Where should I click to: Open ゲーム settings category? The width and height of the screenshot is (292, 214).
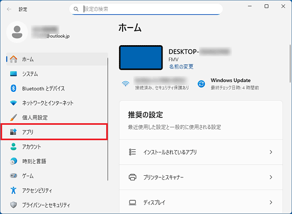(57, 176)
